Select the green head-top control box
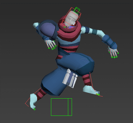The image size is (133, 123). 77,10
